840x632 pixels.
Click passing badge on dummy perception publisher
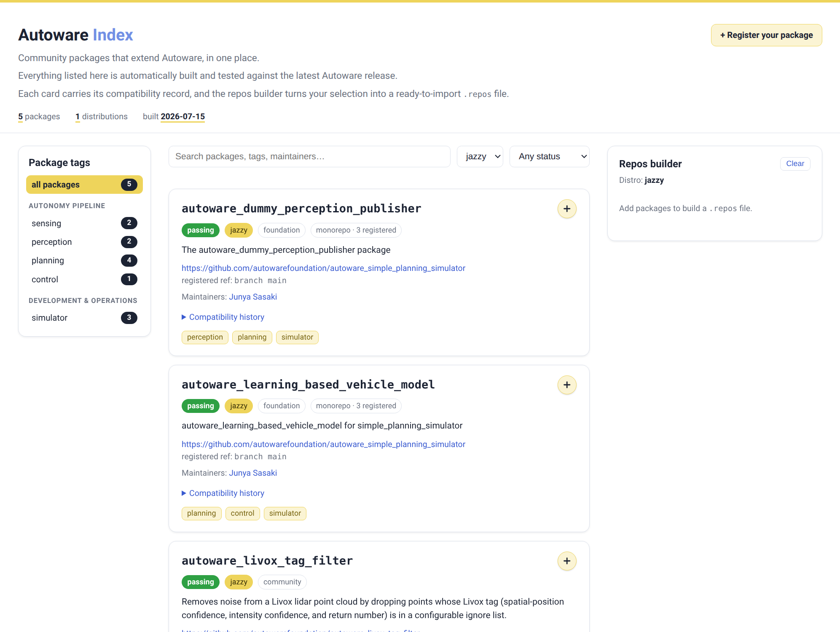coord(201,230)
